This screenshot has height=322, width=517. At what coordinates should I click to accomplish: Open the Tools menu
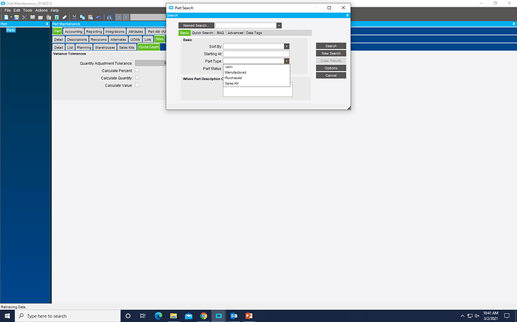click(x=28, y=10)
